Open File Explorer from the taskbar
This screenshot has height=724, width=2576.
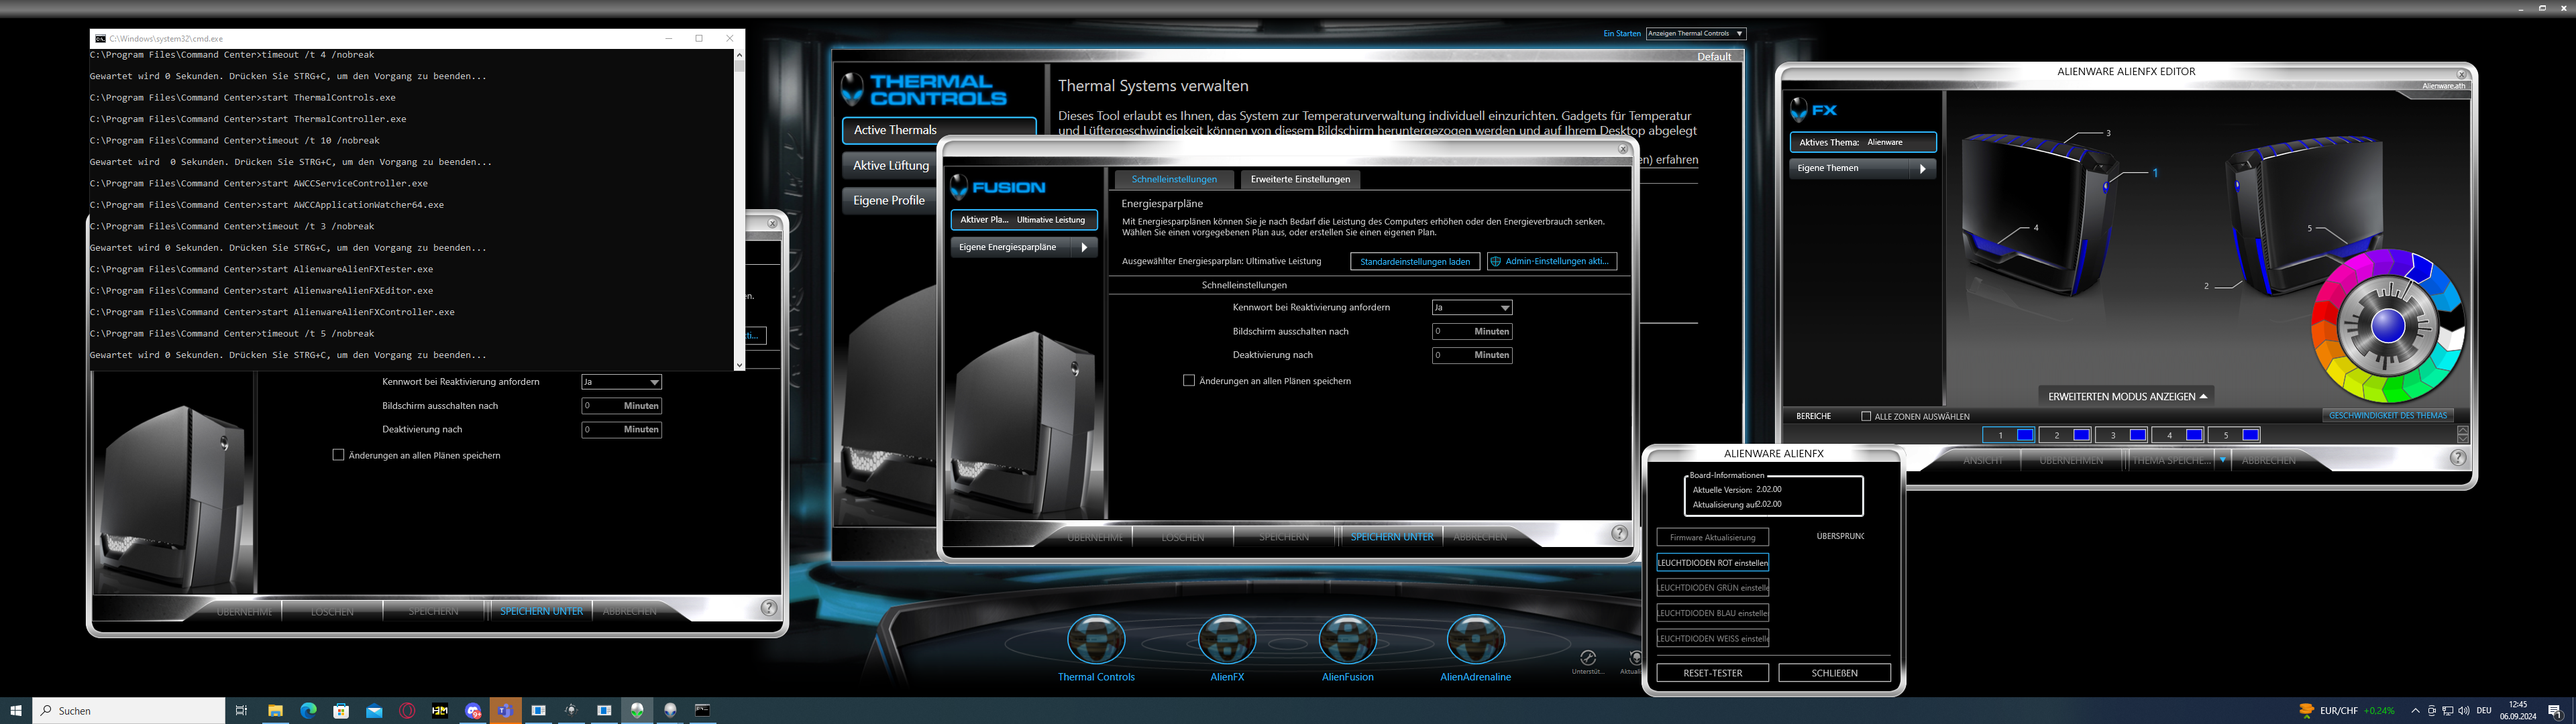[275, 710]
